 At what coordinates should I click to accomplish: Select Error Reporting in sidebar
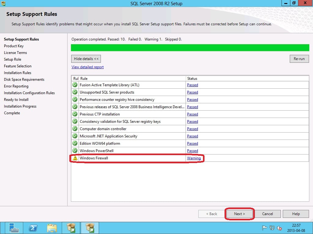coord(16,86)
